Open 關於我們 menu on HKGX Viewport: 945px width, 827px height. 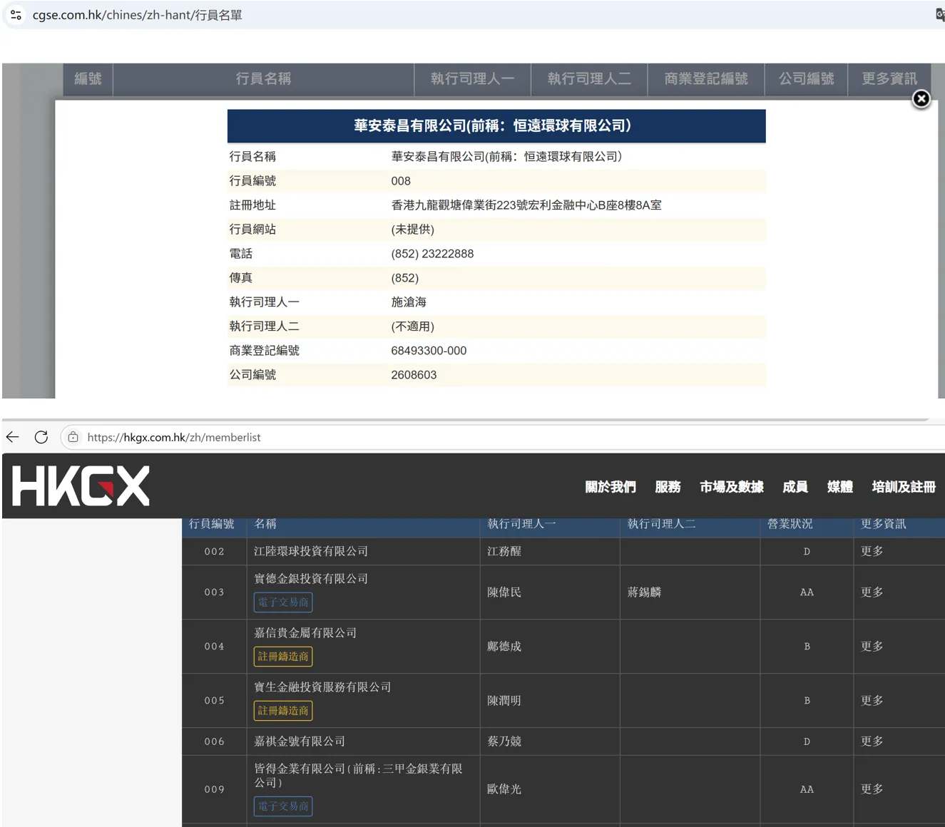coord(611,487)
